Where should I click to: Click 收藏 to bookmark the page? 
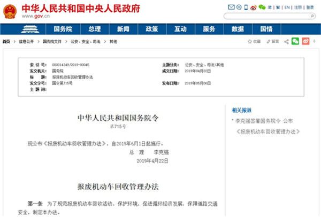coord(255,41)
